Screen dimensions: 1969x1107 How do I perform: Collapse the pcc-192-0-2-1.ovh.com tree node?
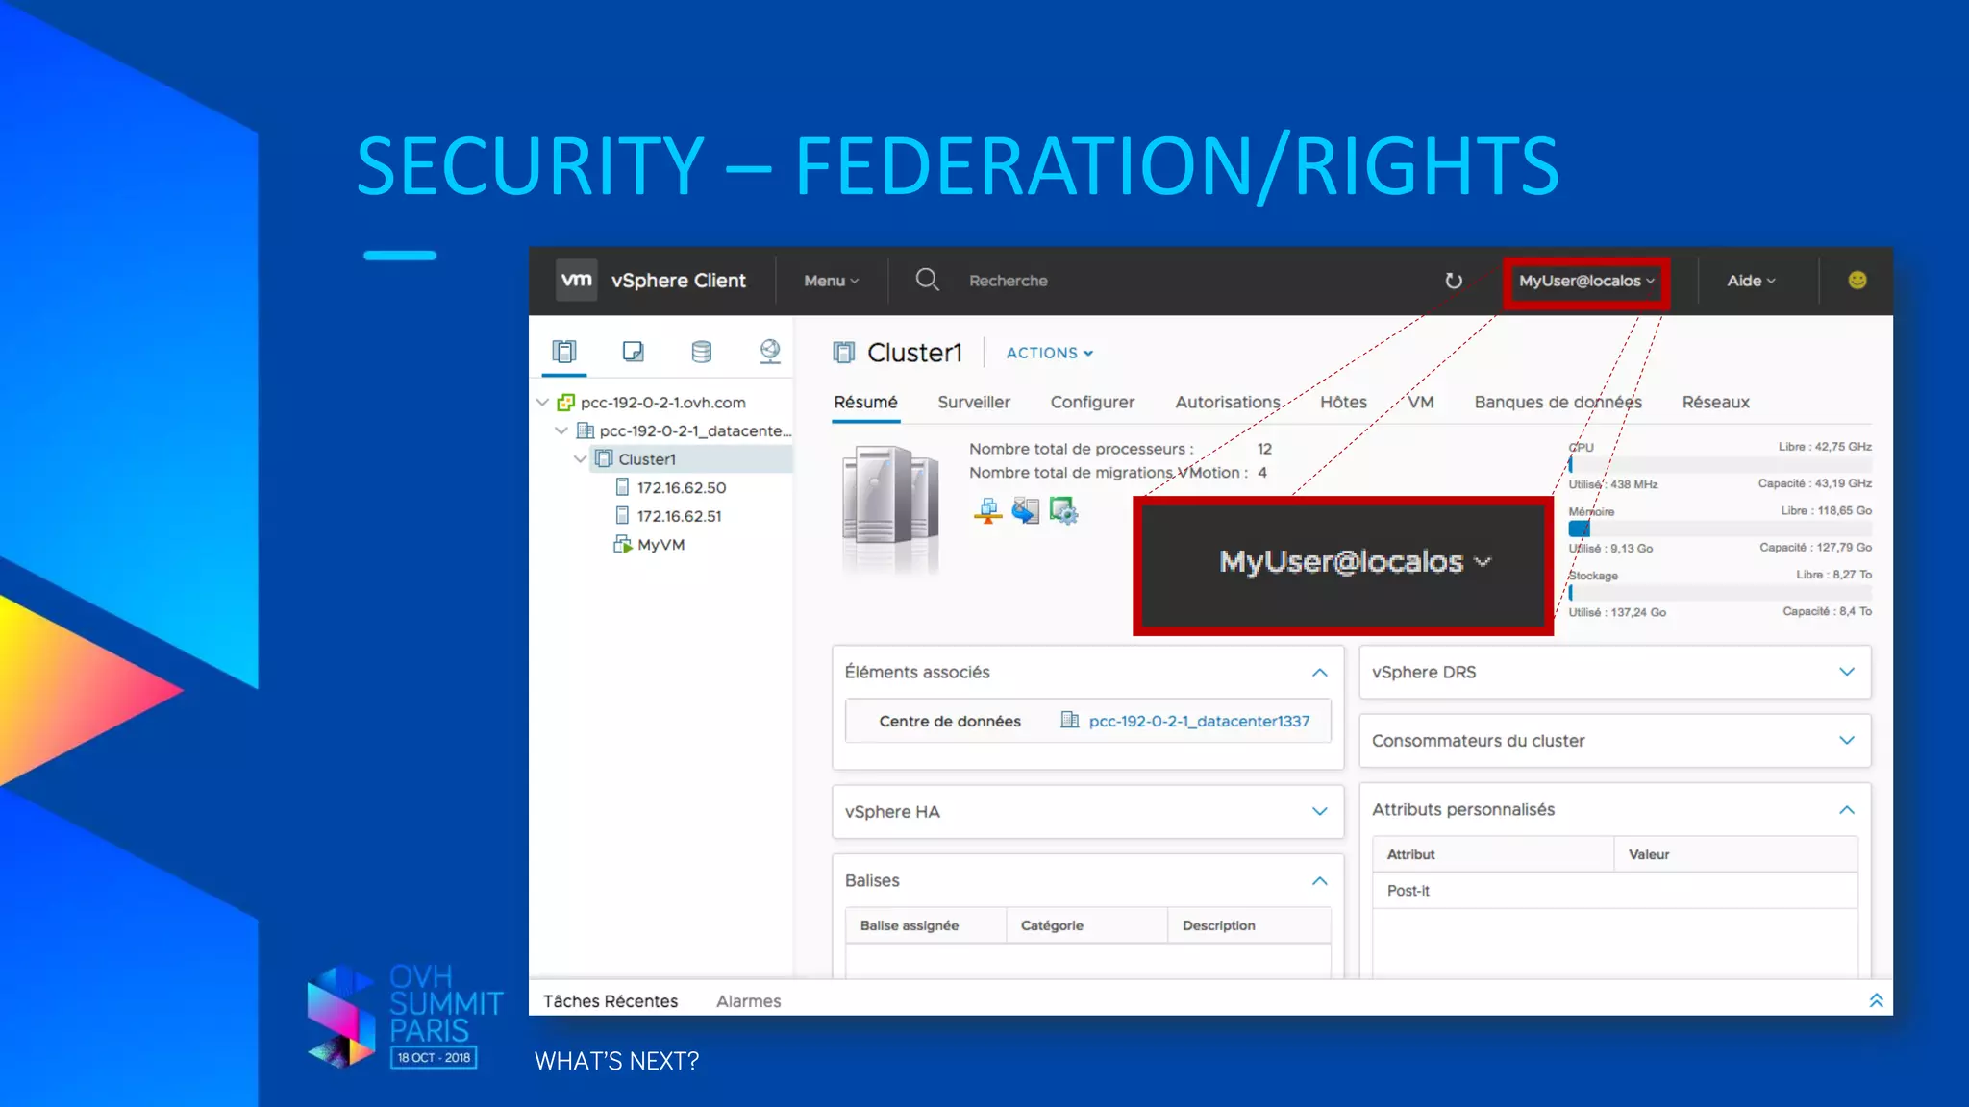542,402
